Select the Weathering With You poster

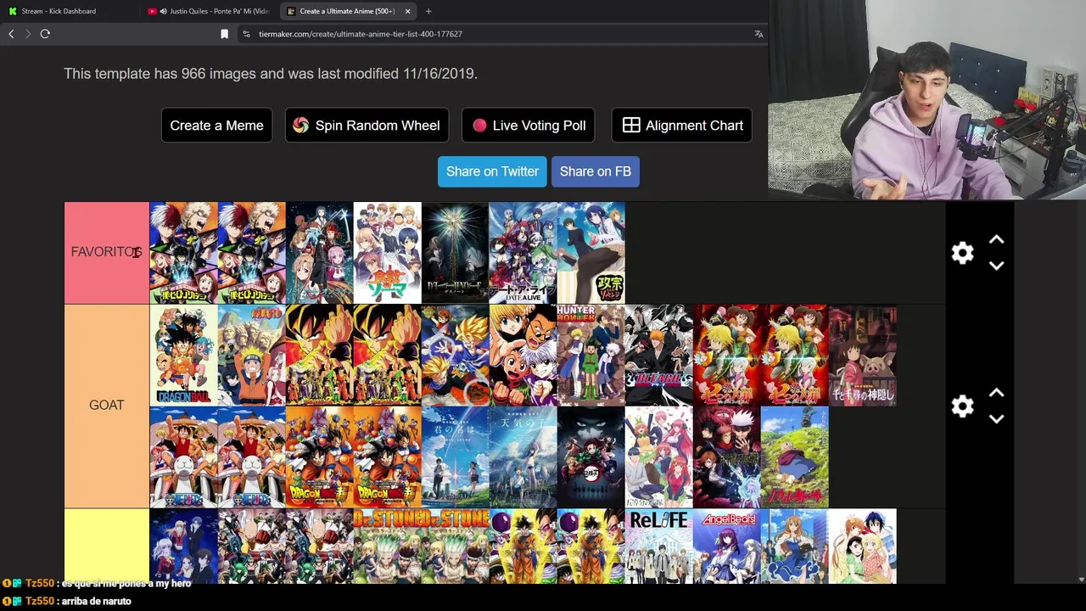coord(523,457)
